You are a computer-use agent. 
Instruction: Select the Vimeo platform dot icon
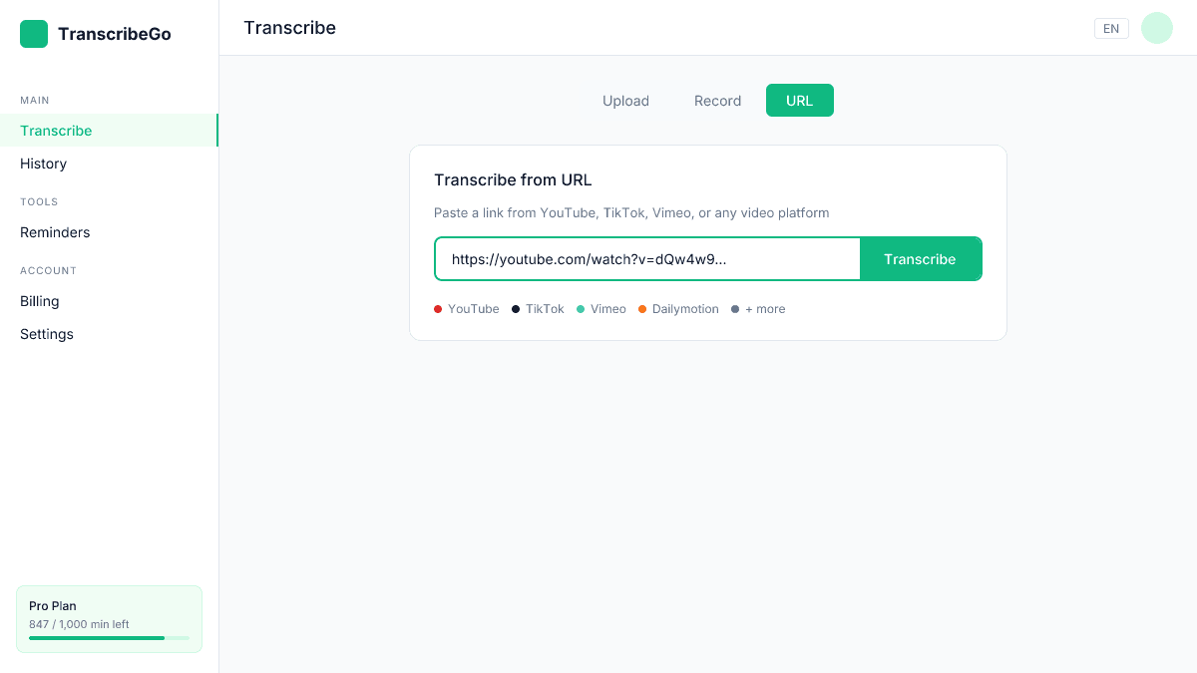point(581,309)
